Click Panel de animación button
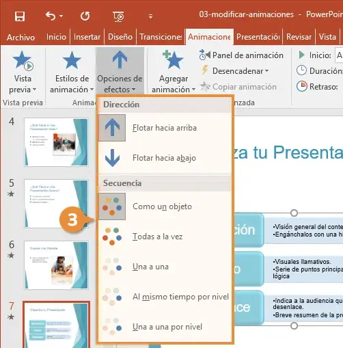Image resolution: width=343 pixels, height=348 pixels. pos(241,55)
